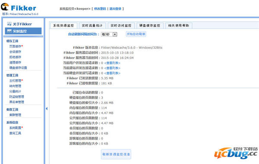Open 会话缓存 in the sidebar
259x164 pixels.
[x=15, y=52]
